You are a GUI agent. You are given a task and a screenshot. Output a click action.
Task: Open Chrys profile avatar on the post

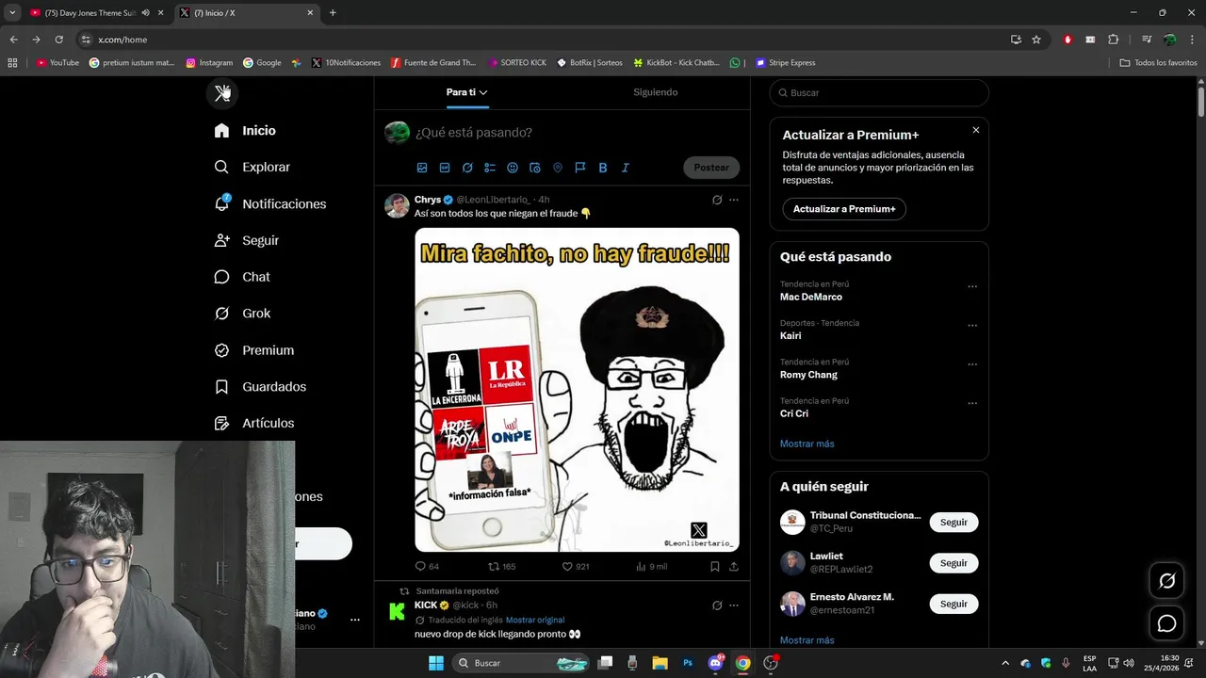click(397, 205)
